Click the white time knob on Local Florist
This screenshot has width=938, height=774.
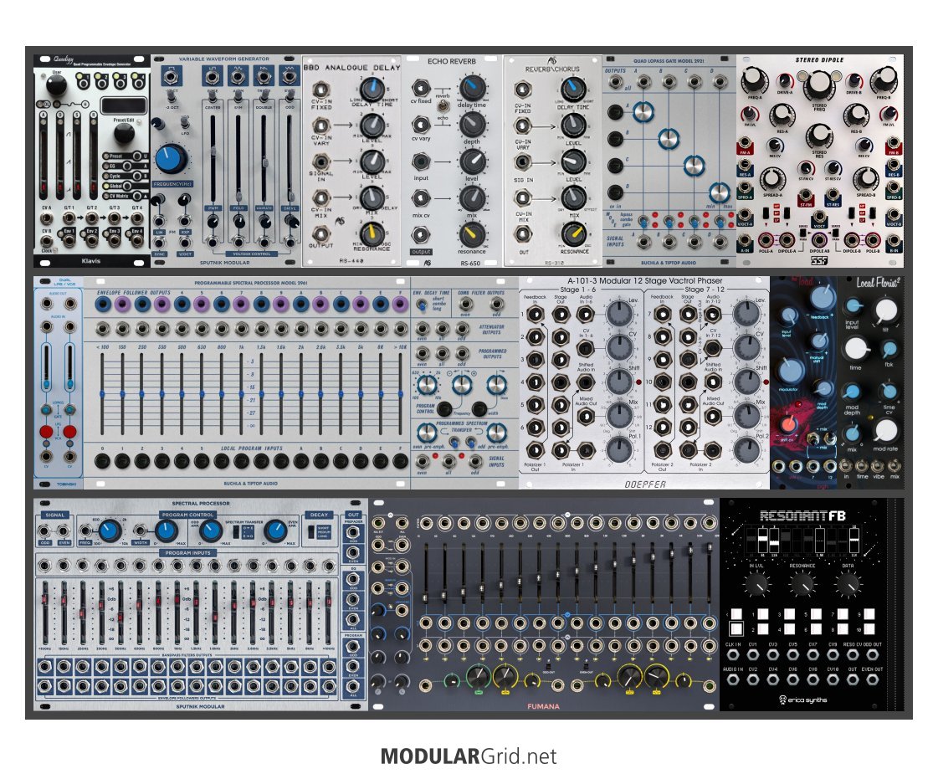[856, 349]
